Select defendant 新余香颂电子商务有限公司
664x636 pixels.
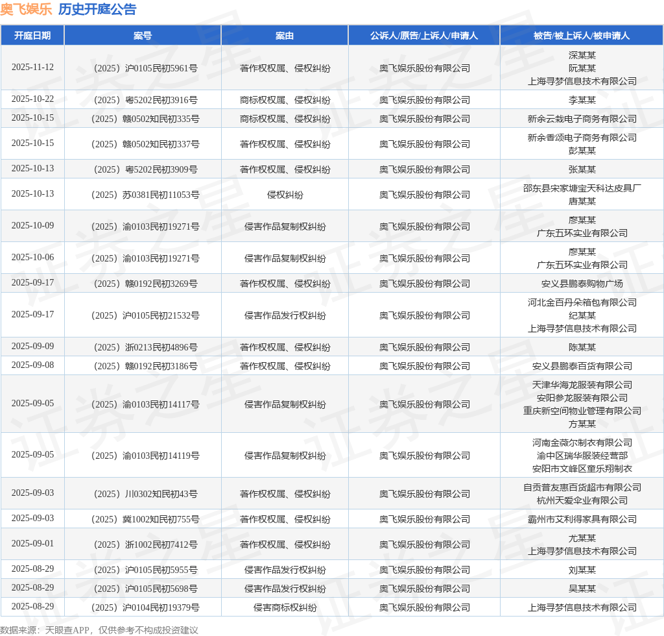(x=582, y=138)
